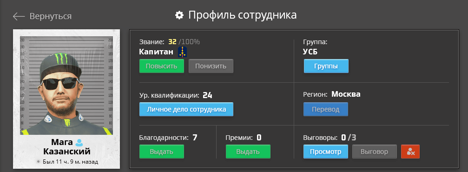This screenshot has height=172, width=468.
Task: Click Выдать under Премии
Action: click(x=248, y=152)
